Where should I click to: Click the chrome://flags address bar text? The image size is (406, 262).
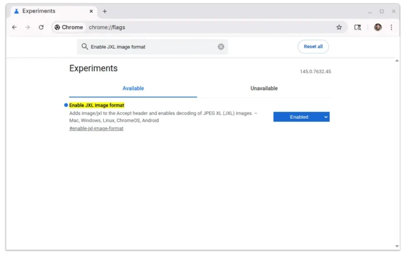click(x=107, y=27)
